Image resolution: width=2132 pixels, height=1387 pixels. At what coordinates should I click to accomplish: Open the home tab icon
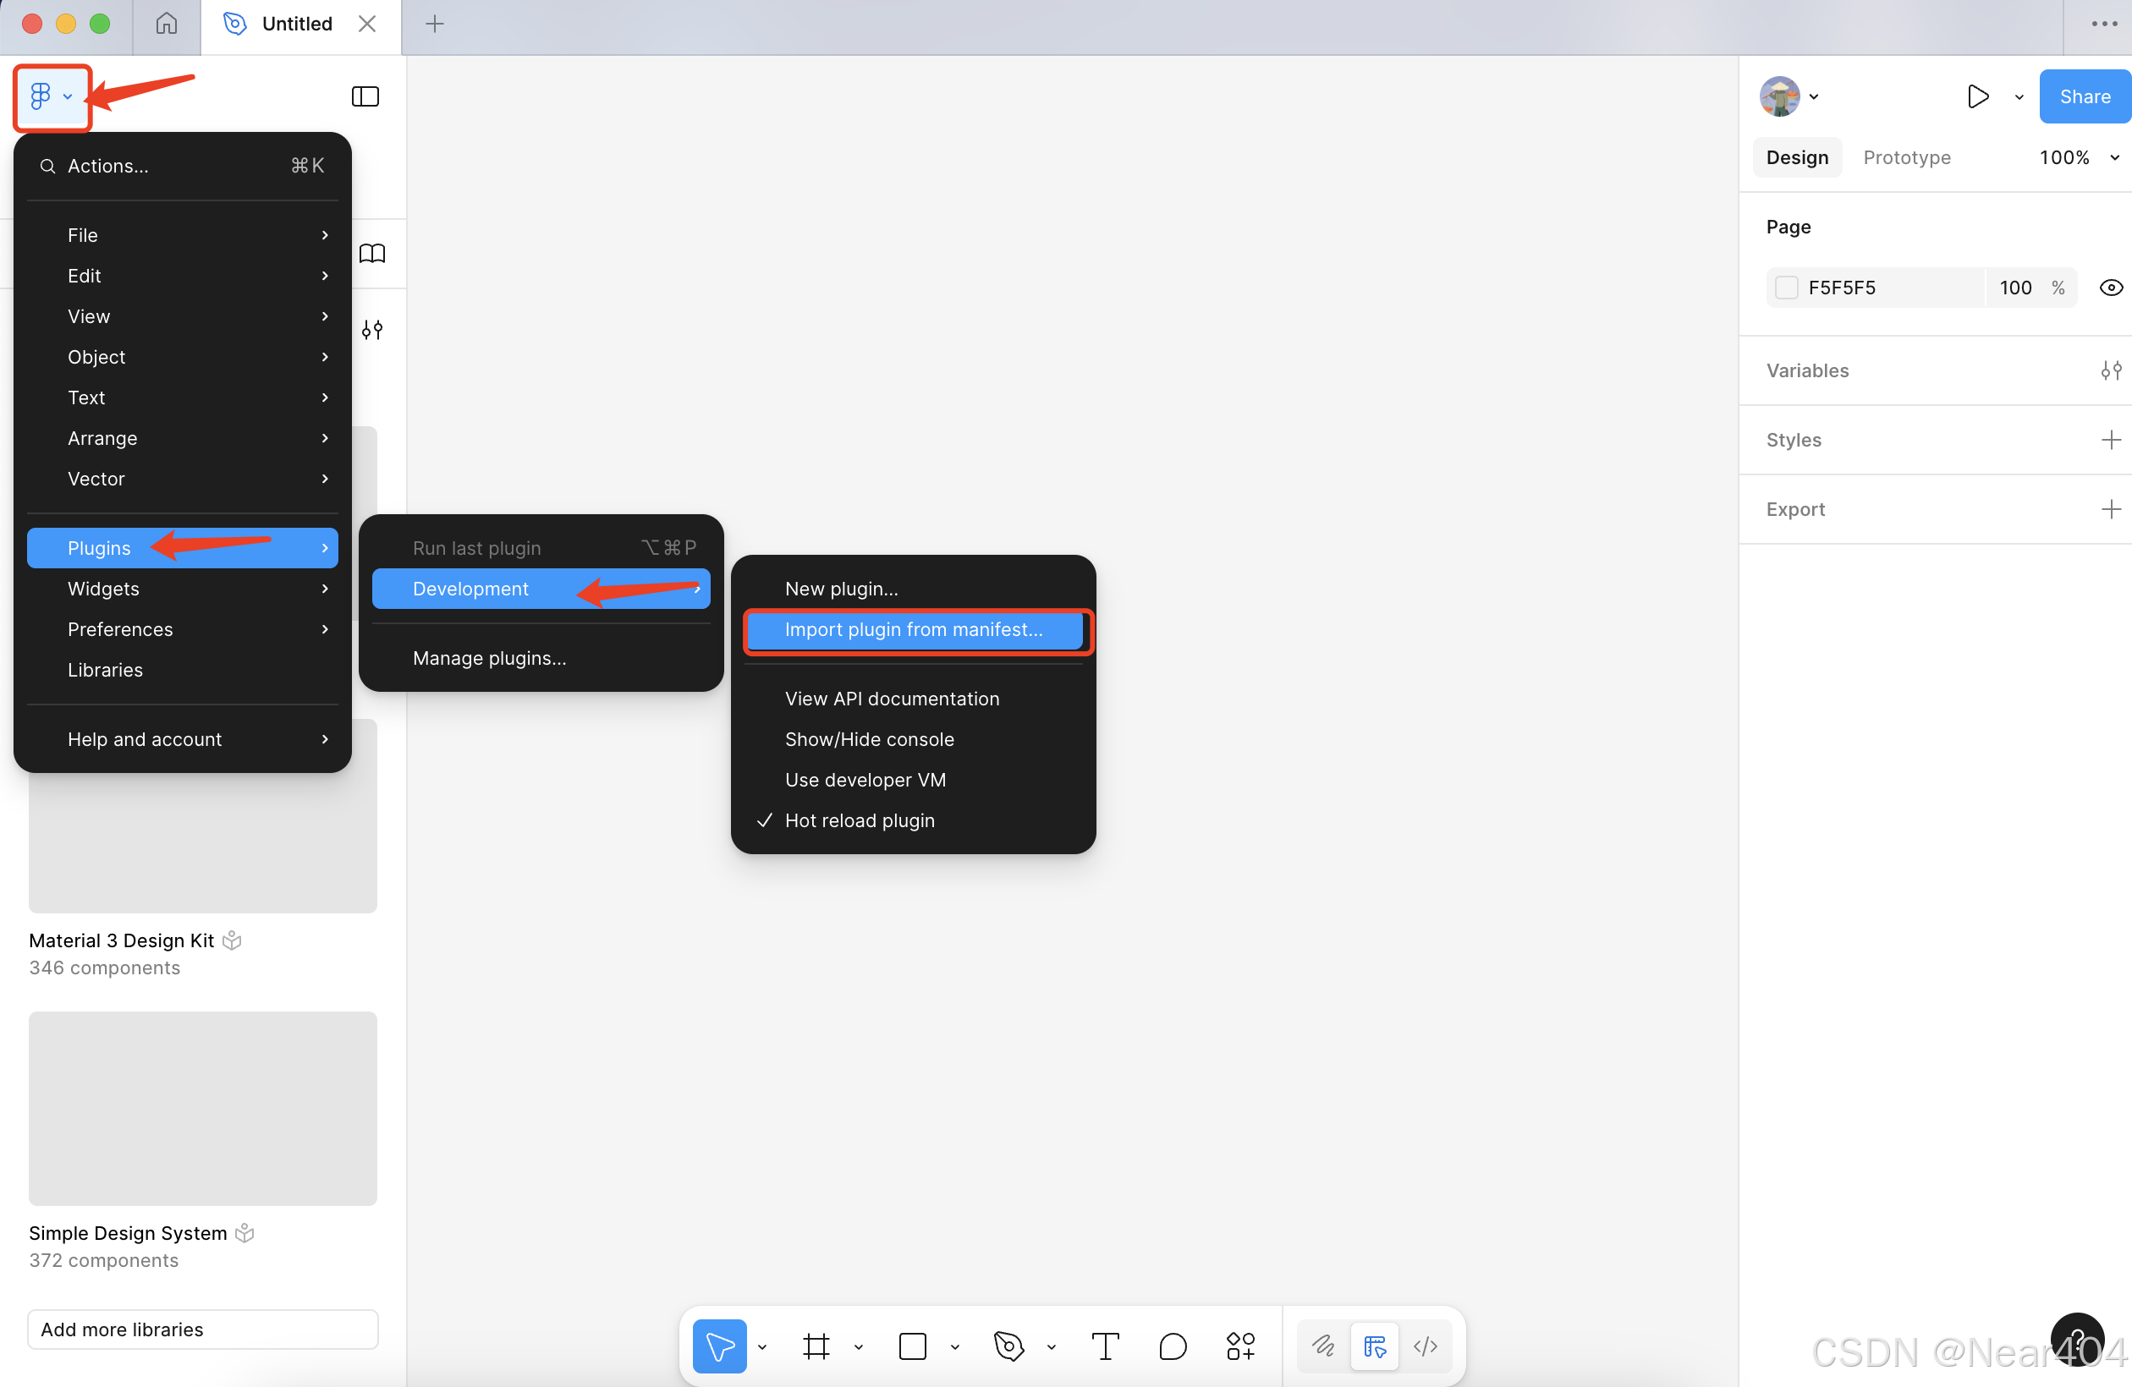click(167, 24)
